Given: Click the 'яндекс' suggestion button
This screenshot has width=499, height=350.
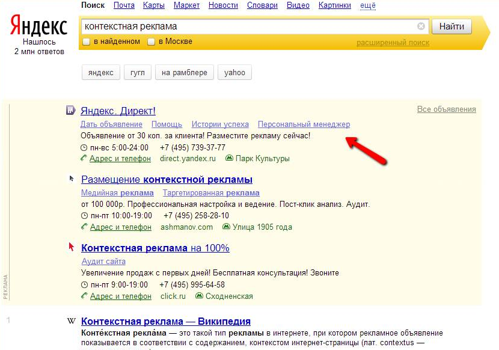Looking at the screenshot, I should [x=101, y=72].
